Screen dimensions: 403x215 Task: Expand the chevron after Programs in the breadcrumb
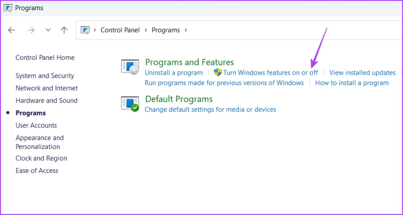click(185, 30)
